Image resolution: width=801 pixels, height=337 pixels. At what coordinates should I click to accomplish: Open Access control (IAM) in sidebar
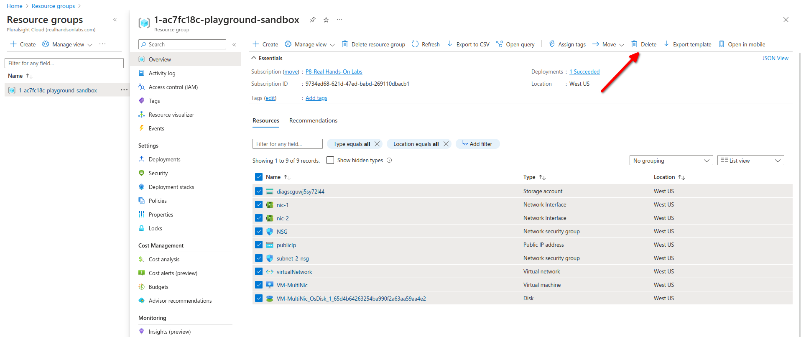point(173,87)
